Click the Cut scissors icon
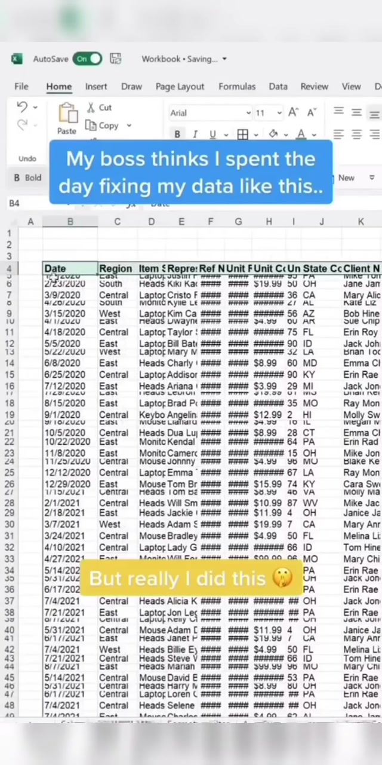 click(x=91, y=108)
